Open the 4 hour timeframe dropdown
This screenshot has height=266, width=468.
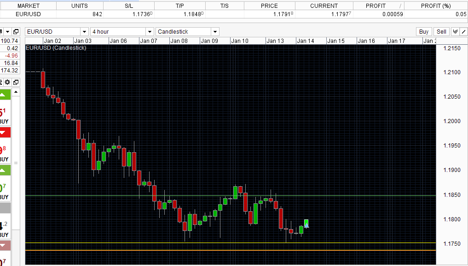[x=150, y=32]
